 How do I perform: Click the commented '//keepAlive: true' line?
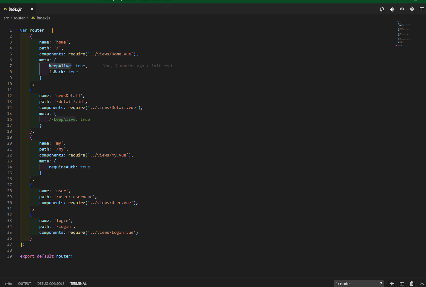[69, 120]
